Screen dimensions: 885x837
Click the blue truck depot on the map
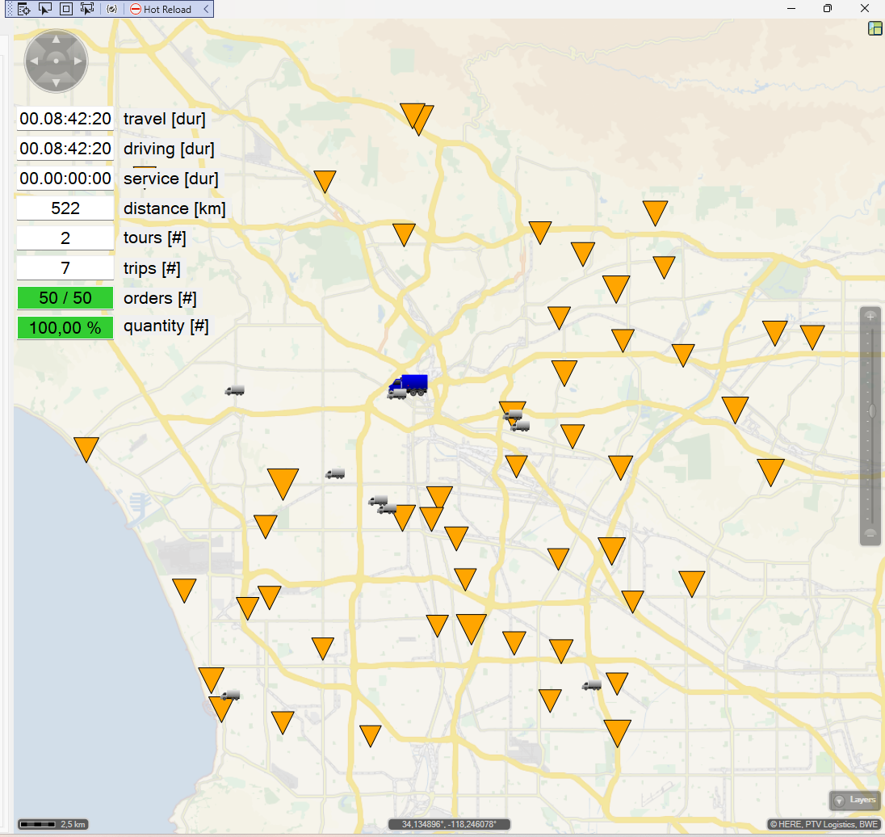tap(411, 384)
